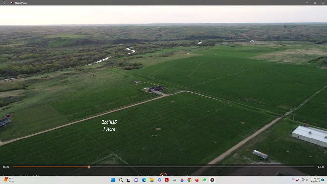Go to Media Player home icon
327x184 pixels.
click(4, 3)
